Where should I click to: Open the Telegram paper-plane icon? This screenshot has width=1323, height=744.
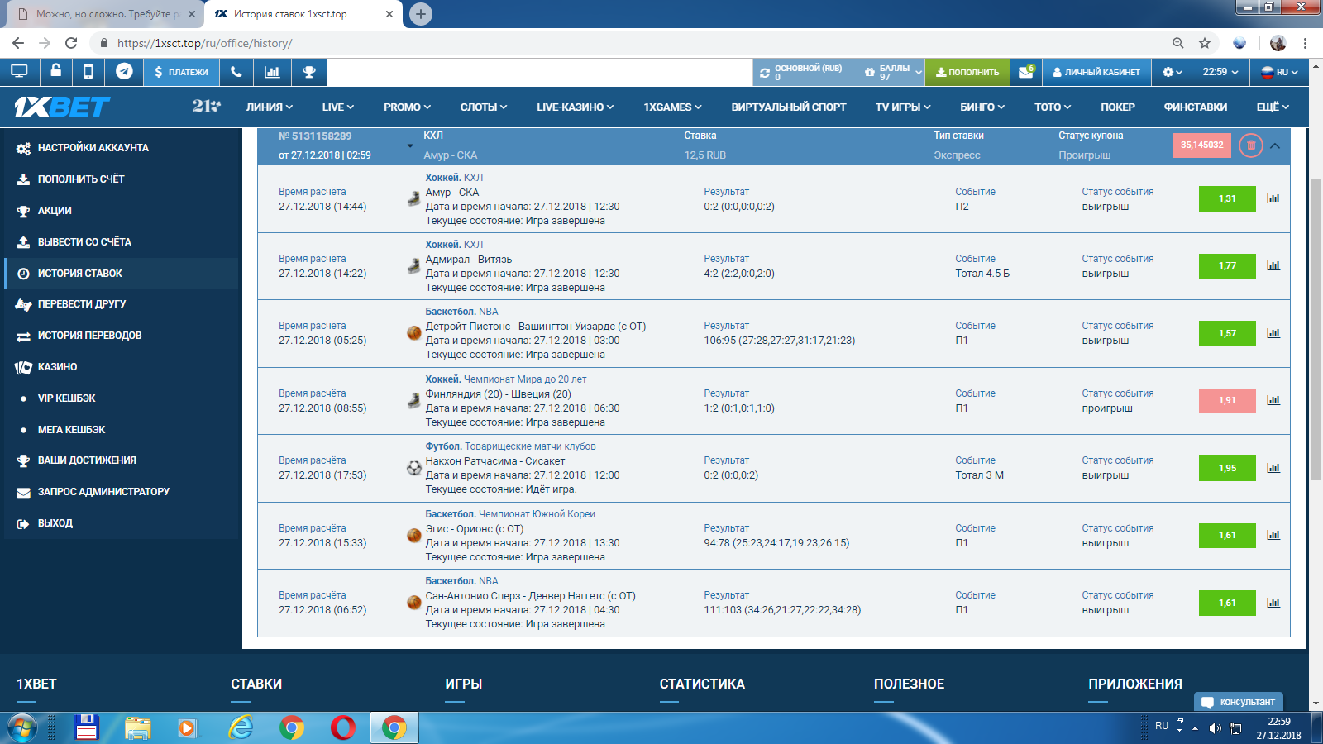pos(124,72)
